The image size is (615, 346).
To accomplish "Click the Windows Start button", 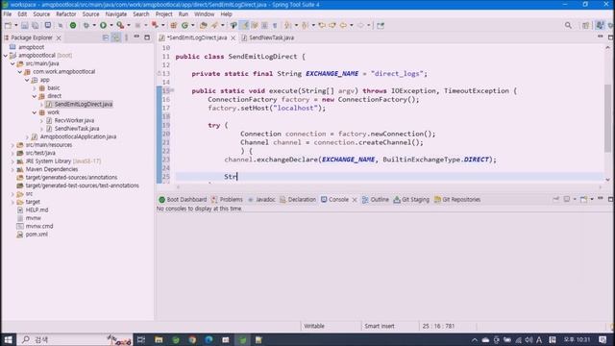I will point(8,339).
